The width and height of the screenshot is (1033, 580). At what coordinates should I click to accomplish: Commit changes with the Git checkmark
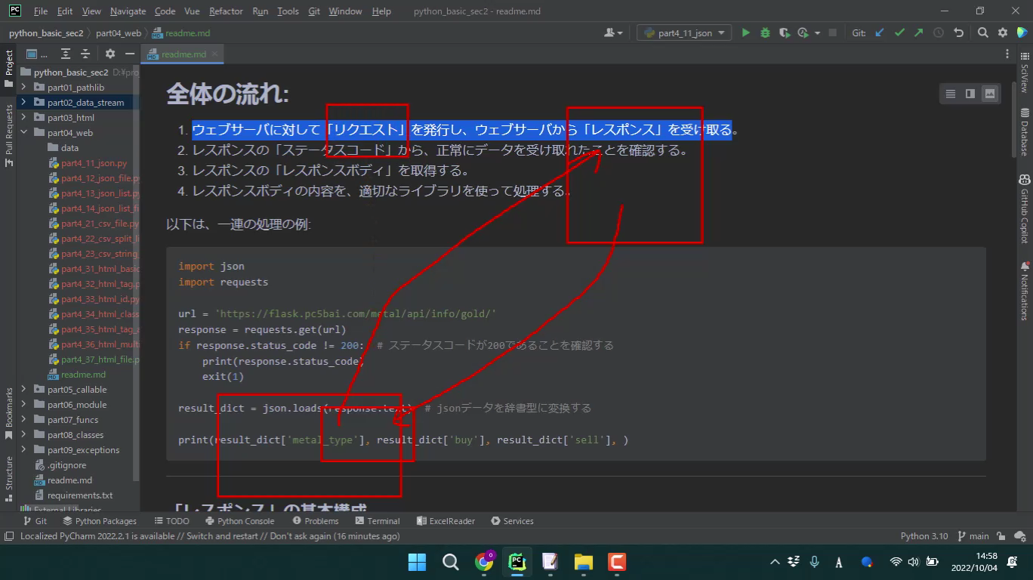click(x=899, y=32)
